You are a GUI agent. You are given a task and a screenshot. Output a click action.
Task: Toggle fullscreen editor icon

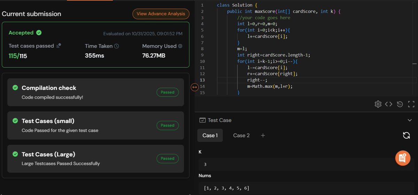(x=411, y=104)
